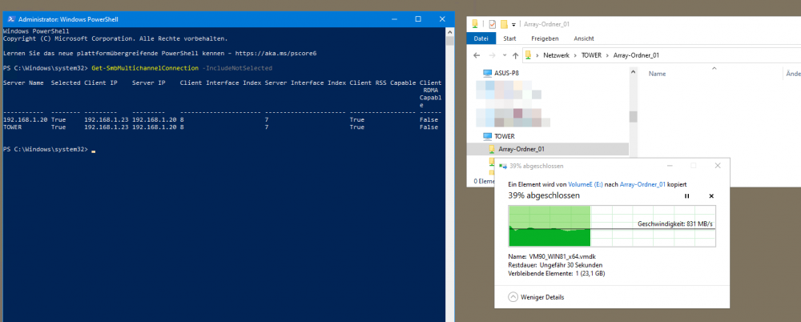Click the TOWER row server name in PowerShell
The width and height of the screenshot is (801, 322).
[x=12, y=127]
